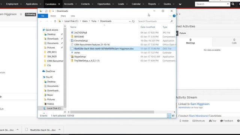Open the Calendar menu in CRM
The image size is (240, 135).
[136, 4]
